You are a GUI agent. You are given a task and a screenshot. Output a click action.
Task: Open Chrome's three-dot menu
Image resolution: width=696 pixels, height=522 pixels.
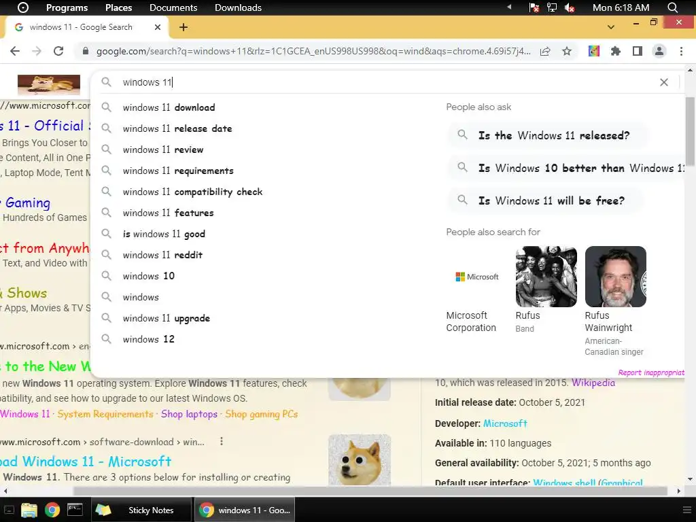coord(681,51)
